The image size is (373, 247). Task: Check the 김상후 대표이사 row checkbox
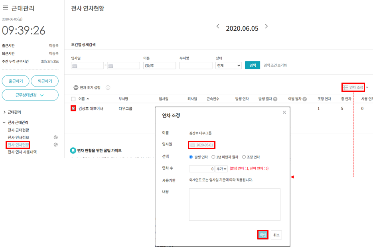pos(73,108)
